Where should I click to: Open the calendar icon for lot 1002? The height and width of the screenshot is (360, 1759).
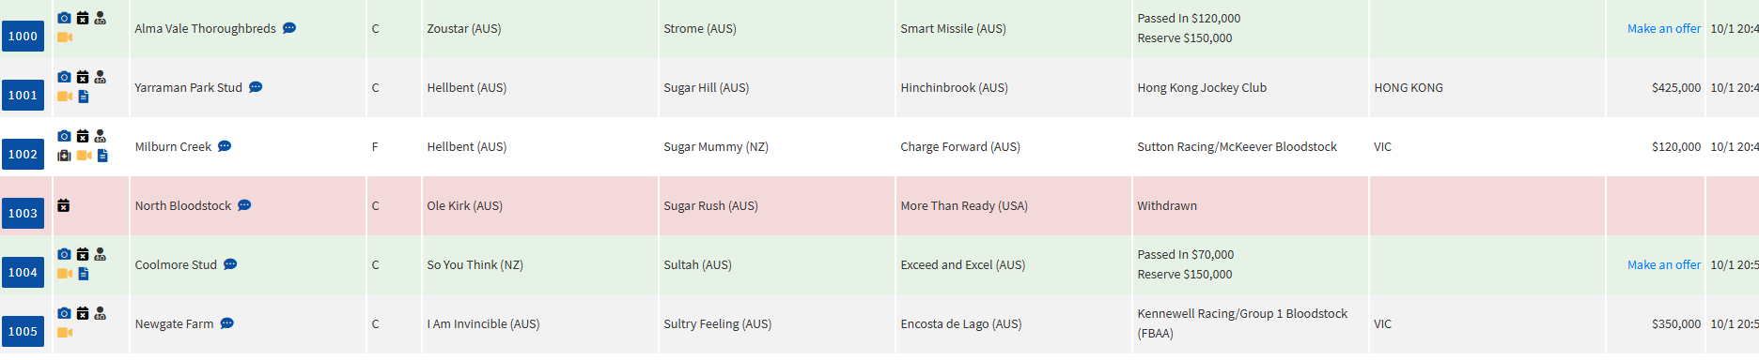tap(83, 136)
